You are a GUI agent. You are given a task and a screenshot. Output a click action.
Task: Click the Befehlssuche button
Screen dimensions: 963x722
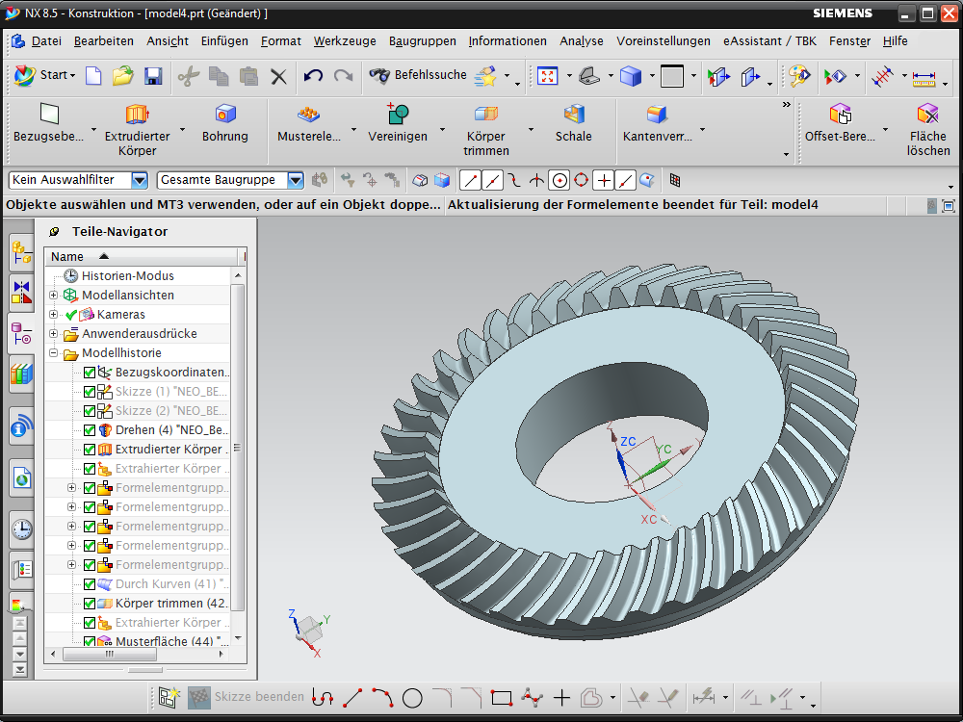click(419, 75)
